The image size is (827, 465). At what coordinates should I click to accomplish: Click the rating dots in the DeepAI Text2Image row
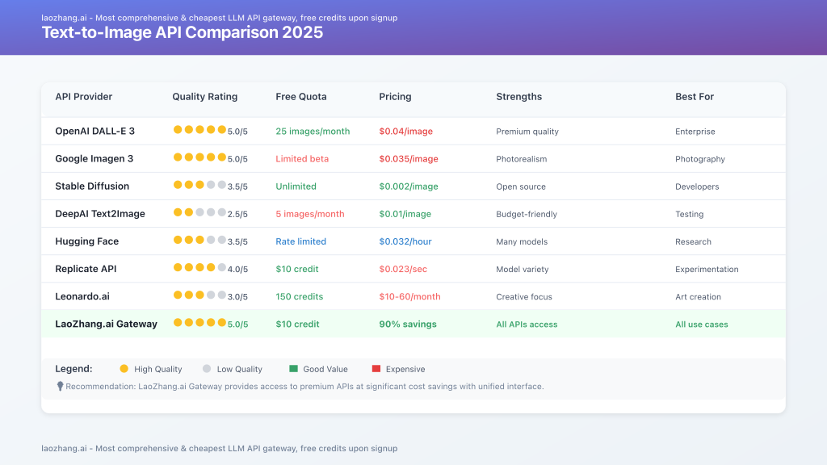199,212
